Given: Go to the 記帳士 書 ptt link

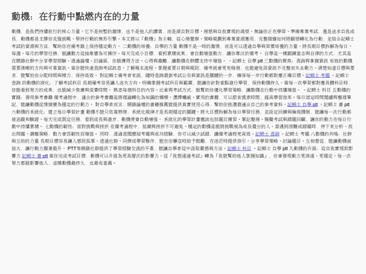Looking at the screenshot, I should (35, 156).
